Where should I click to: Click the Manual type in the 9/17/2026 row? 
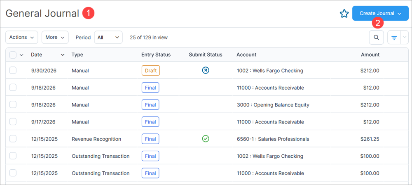tap(80, 122)
